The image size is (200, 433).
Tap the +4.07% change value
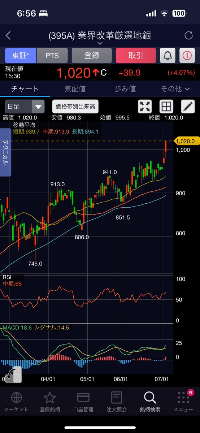(182, 73)
